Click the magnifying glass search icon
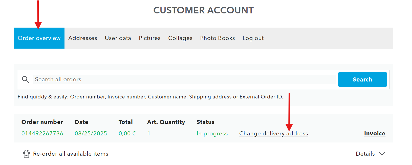The height and width of the screenshot is (165, 412). point(26,79)
